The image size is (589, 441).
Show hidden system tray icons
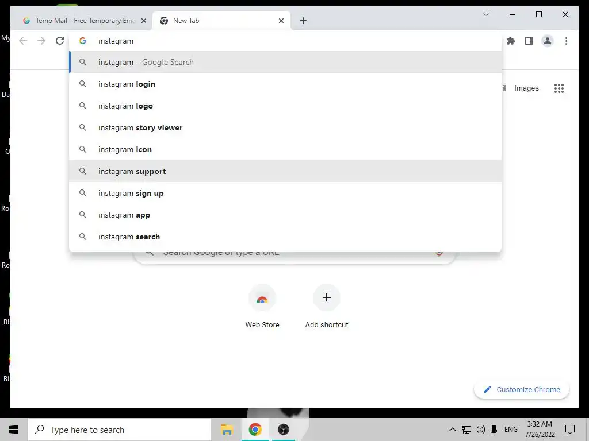tap(452, 430)
